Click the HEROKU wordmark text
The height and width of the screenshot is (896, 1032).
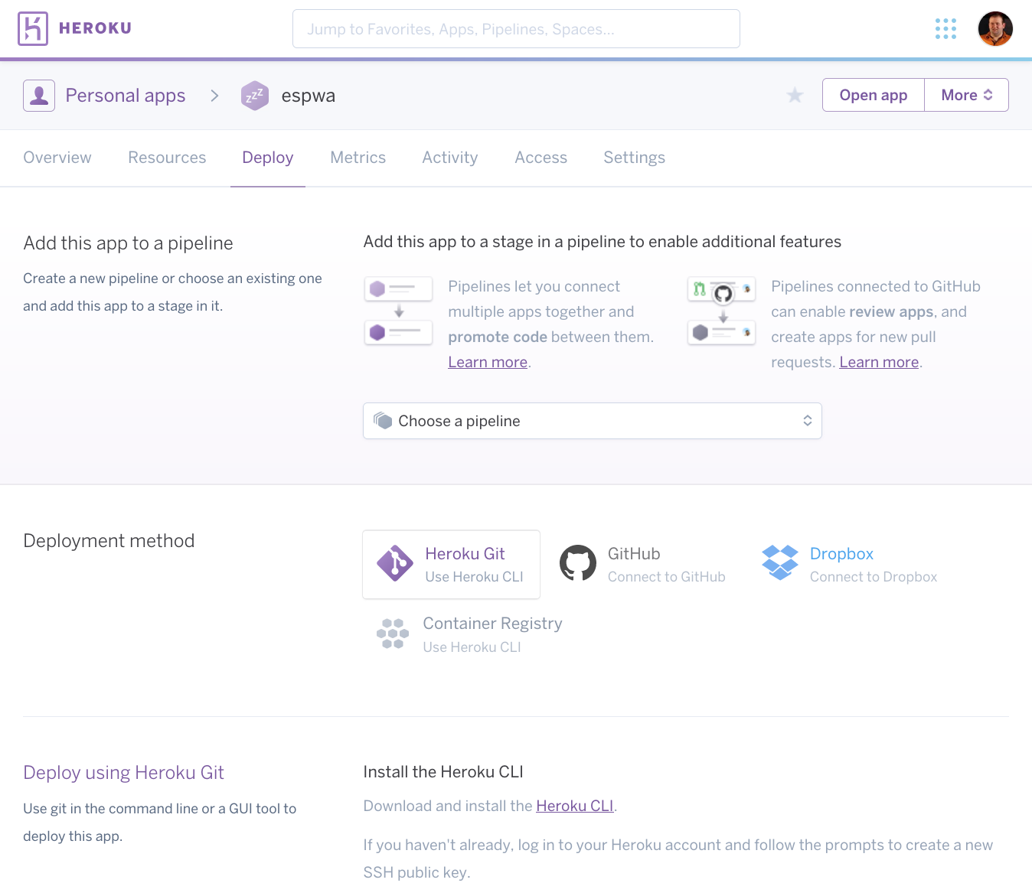pos(96,28)
